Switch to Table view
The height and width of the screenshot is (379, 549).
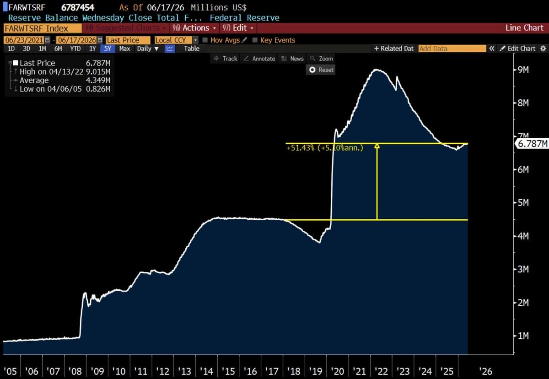point(192,49)
